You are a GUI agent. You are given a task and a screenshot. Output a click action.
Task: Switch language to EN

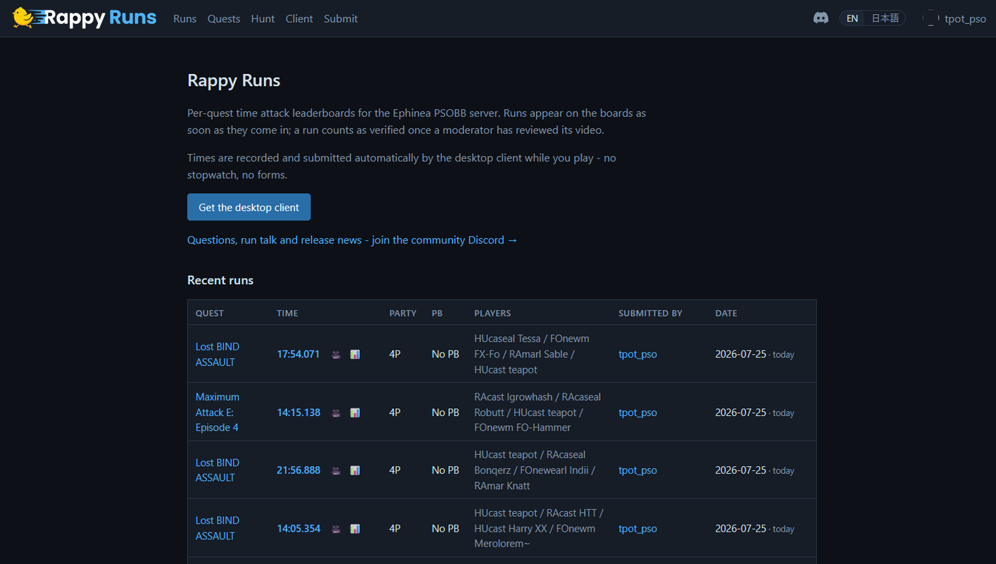[852, 18]
